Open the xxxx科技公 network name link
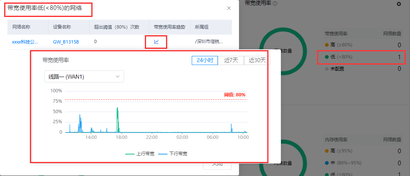The height and width of the screenshot is (176, 410). (x=25, y=41)
